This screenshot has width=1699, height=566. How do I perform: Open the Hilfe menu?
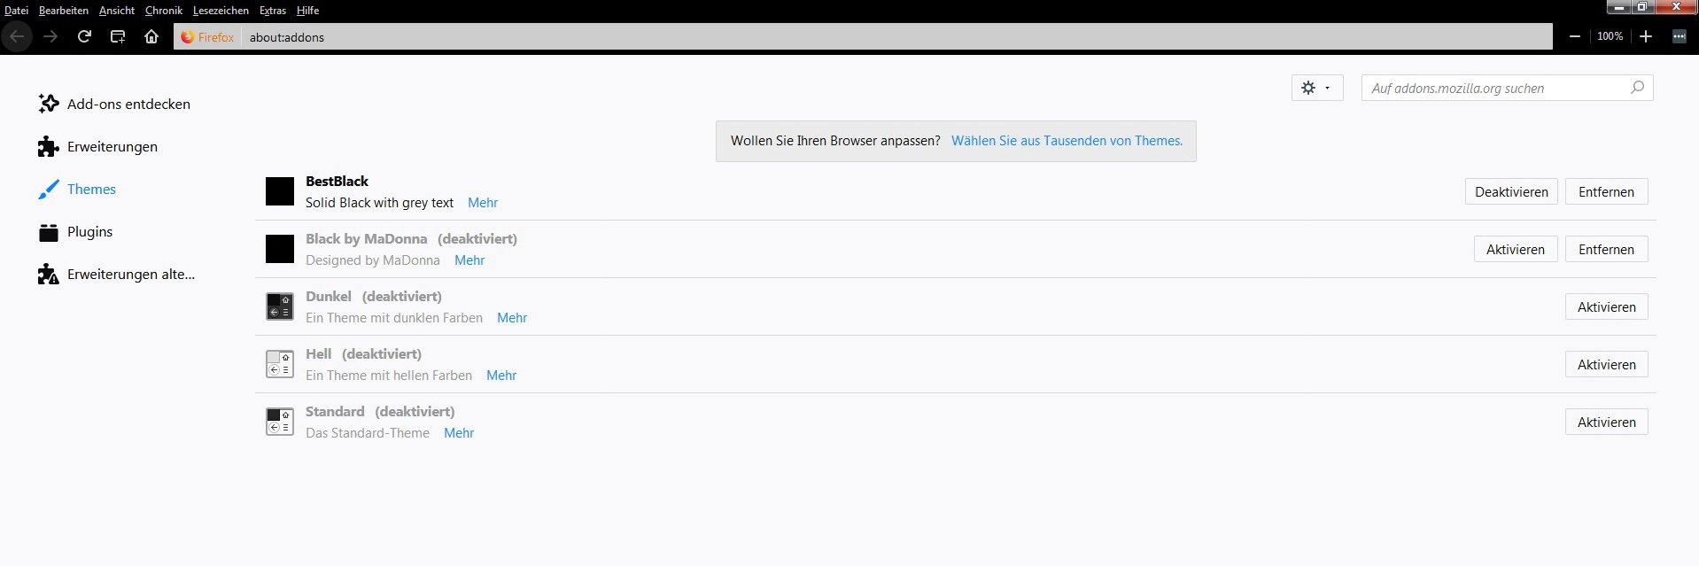[307, 11]
